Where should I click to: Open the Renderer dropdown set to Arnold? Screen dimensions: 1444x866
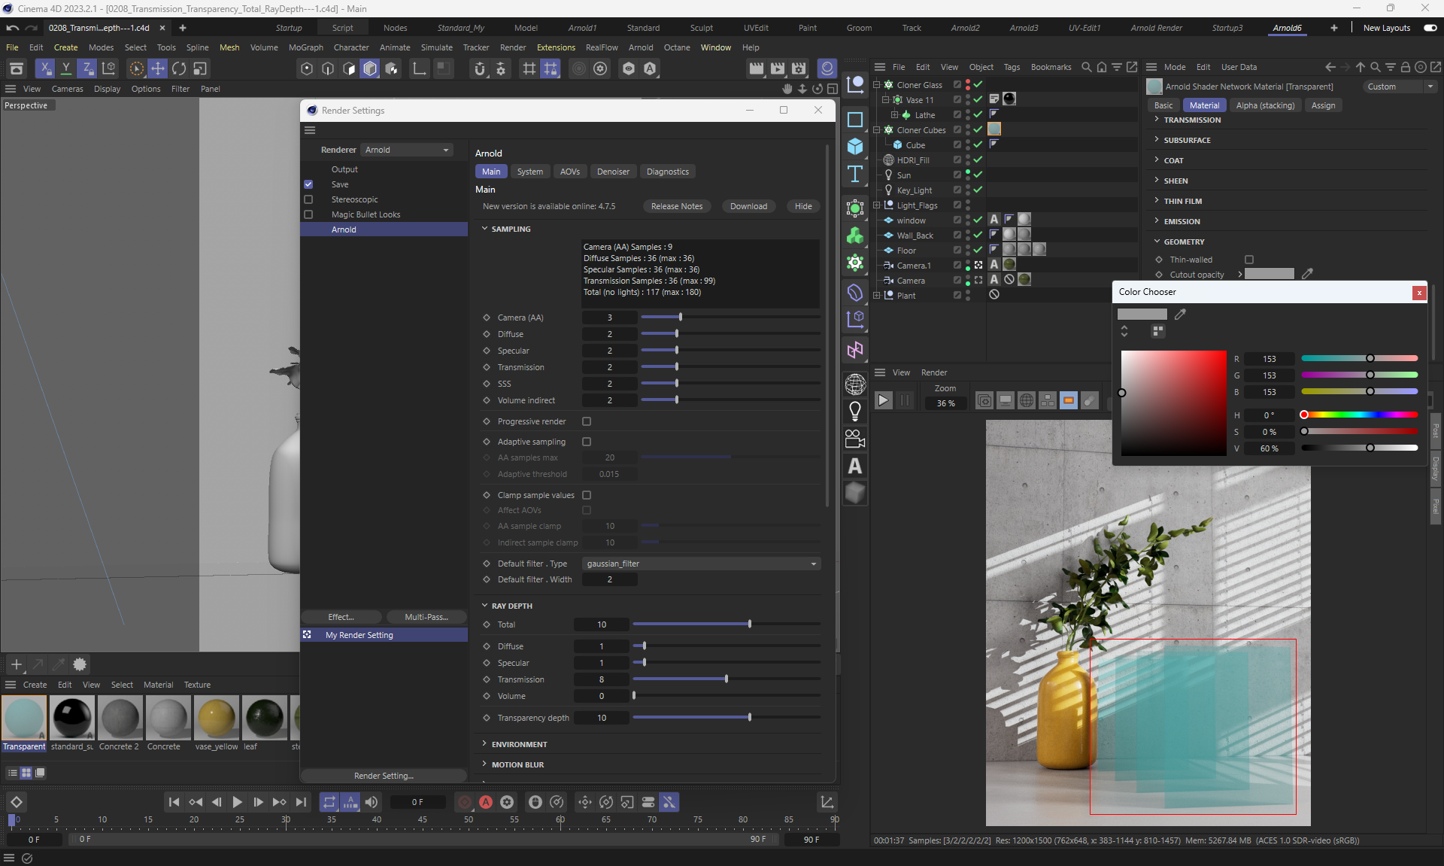407,150
